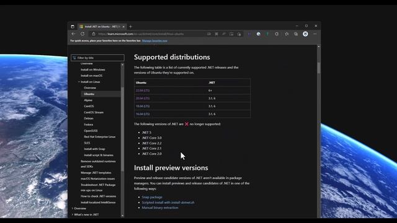397x223 pixels.
Task: Open Manage .NET templates entry
Action: pyautogui.click(x=96, y=173)
